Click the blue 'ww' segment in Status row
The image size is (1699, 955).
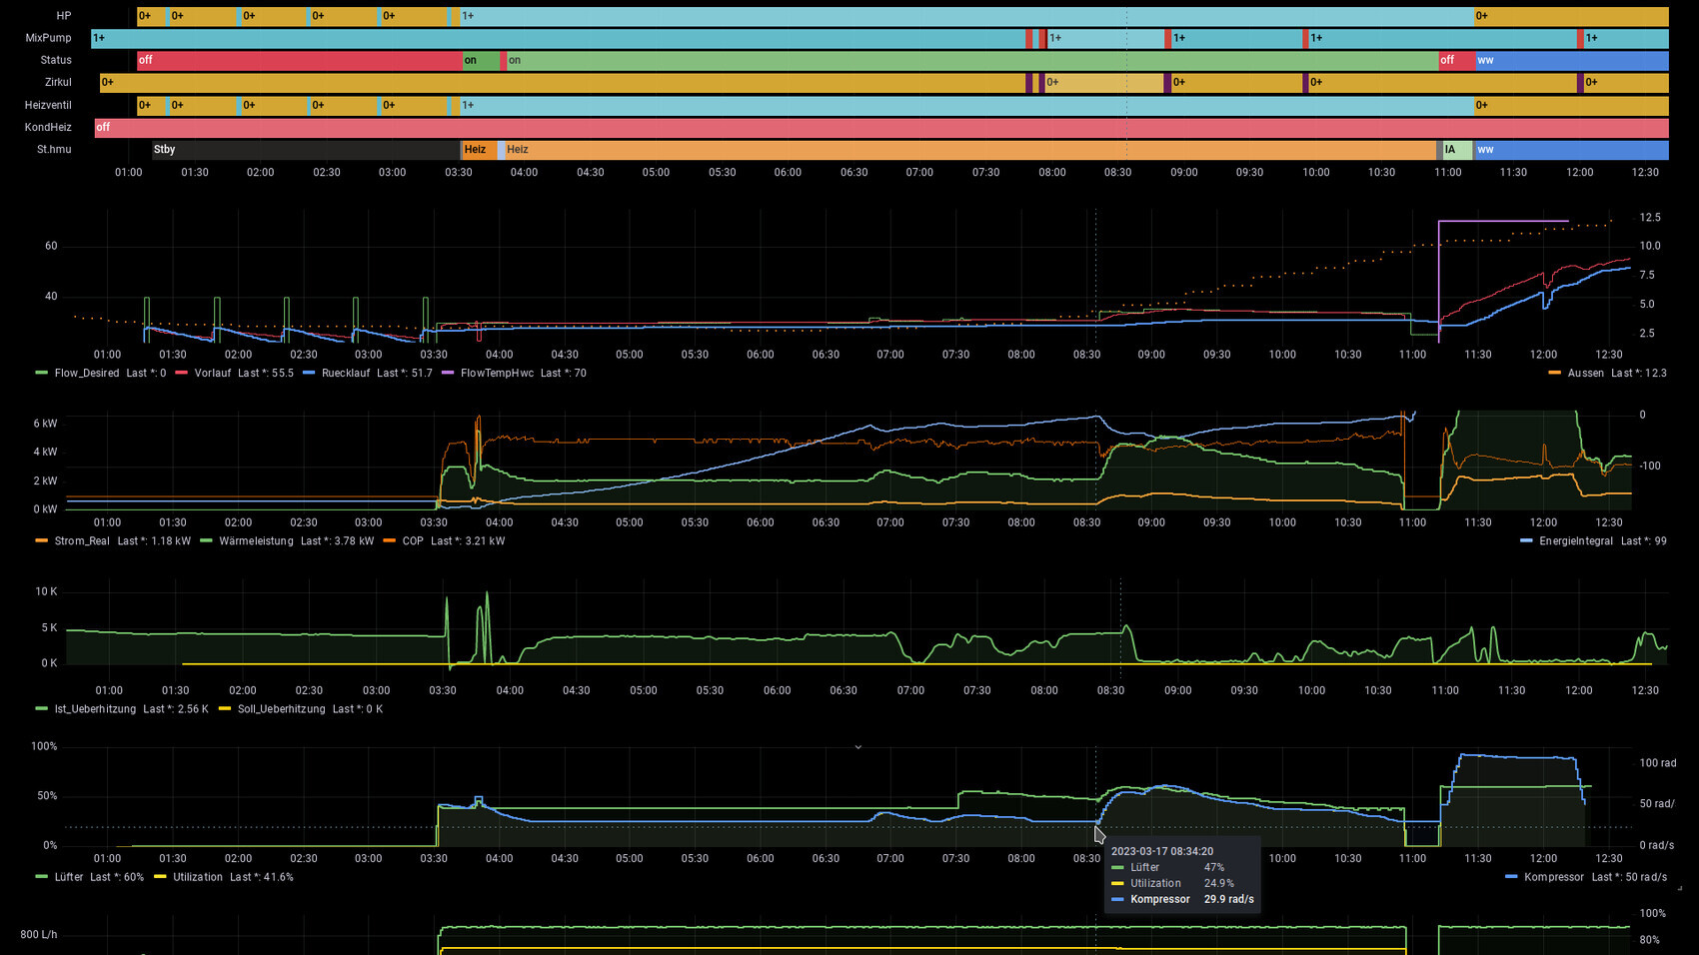click(x=1571, y=60)
